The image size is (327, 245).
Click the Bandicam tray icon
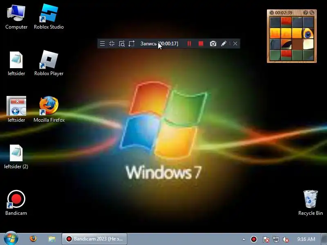[x=254, y=239]
